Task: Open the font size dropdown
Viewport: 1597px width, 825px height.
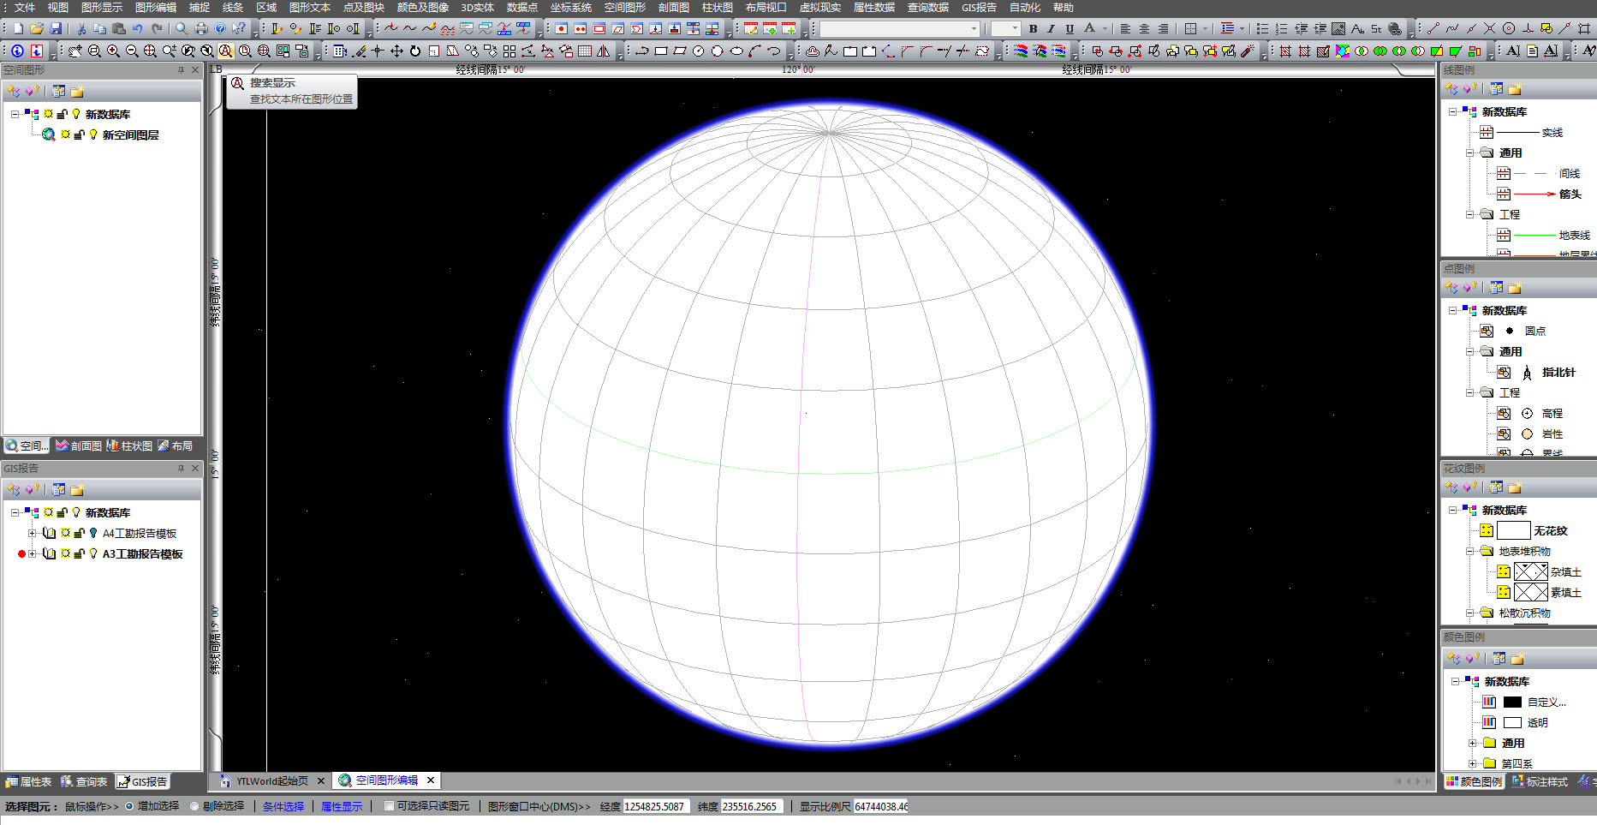Action: pyautogui.click(x=1016, y=29)
